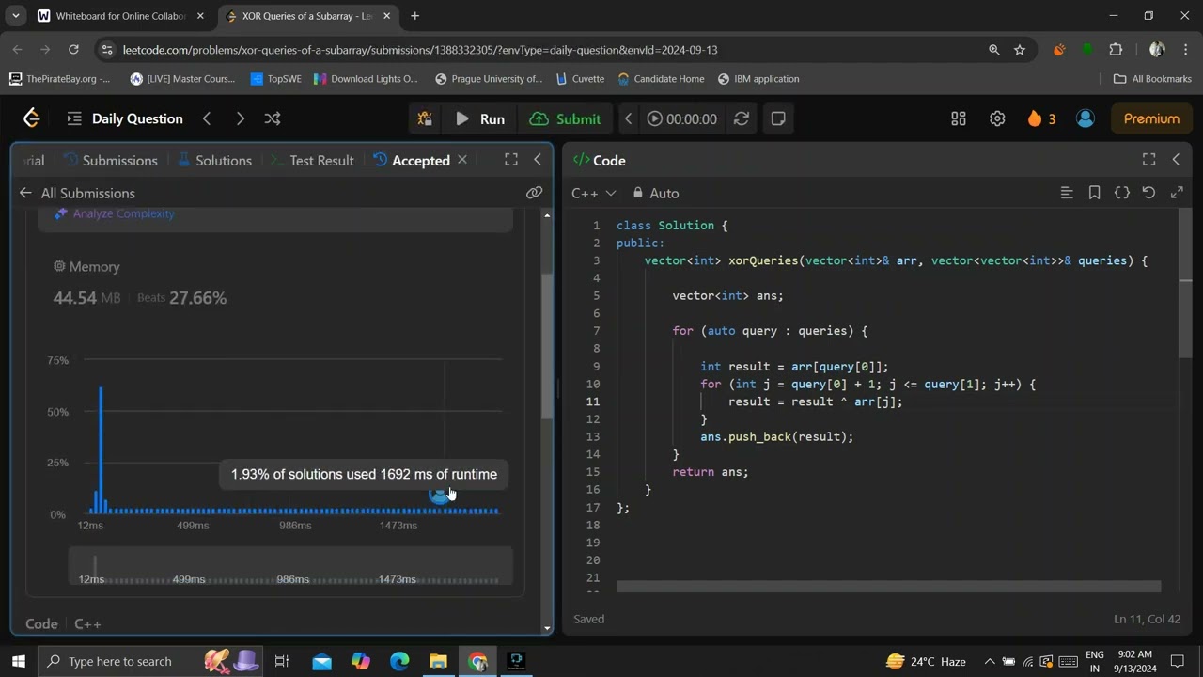Toggle the Auto lock setting
This screenshot has width=1203, height=677.
point(655,193)
